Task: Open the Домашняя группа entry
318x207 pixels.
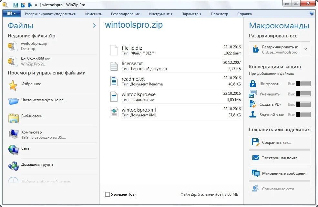Action: pyautogui.click(x=52, y=166)
